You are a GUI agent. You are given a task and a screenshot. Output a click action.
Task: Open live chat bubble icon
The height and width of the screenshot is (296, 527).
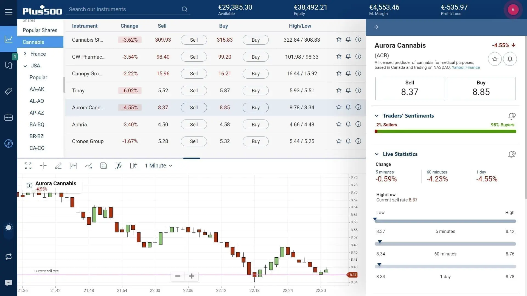point(9,283)
